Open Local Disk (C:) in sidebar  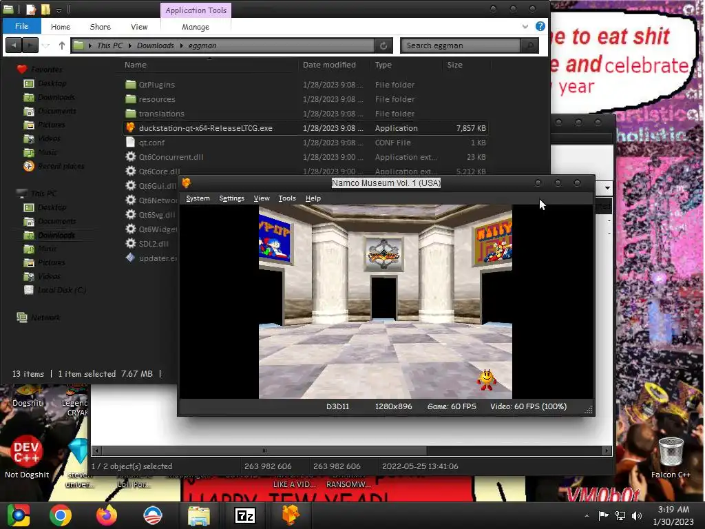pos(61,290)
